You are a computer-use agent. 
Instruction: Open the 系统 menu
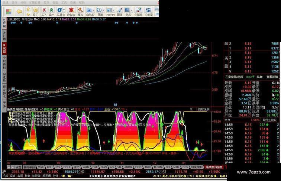(x=6, y=3)
